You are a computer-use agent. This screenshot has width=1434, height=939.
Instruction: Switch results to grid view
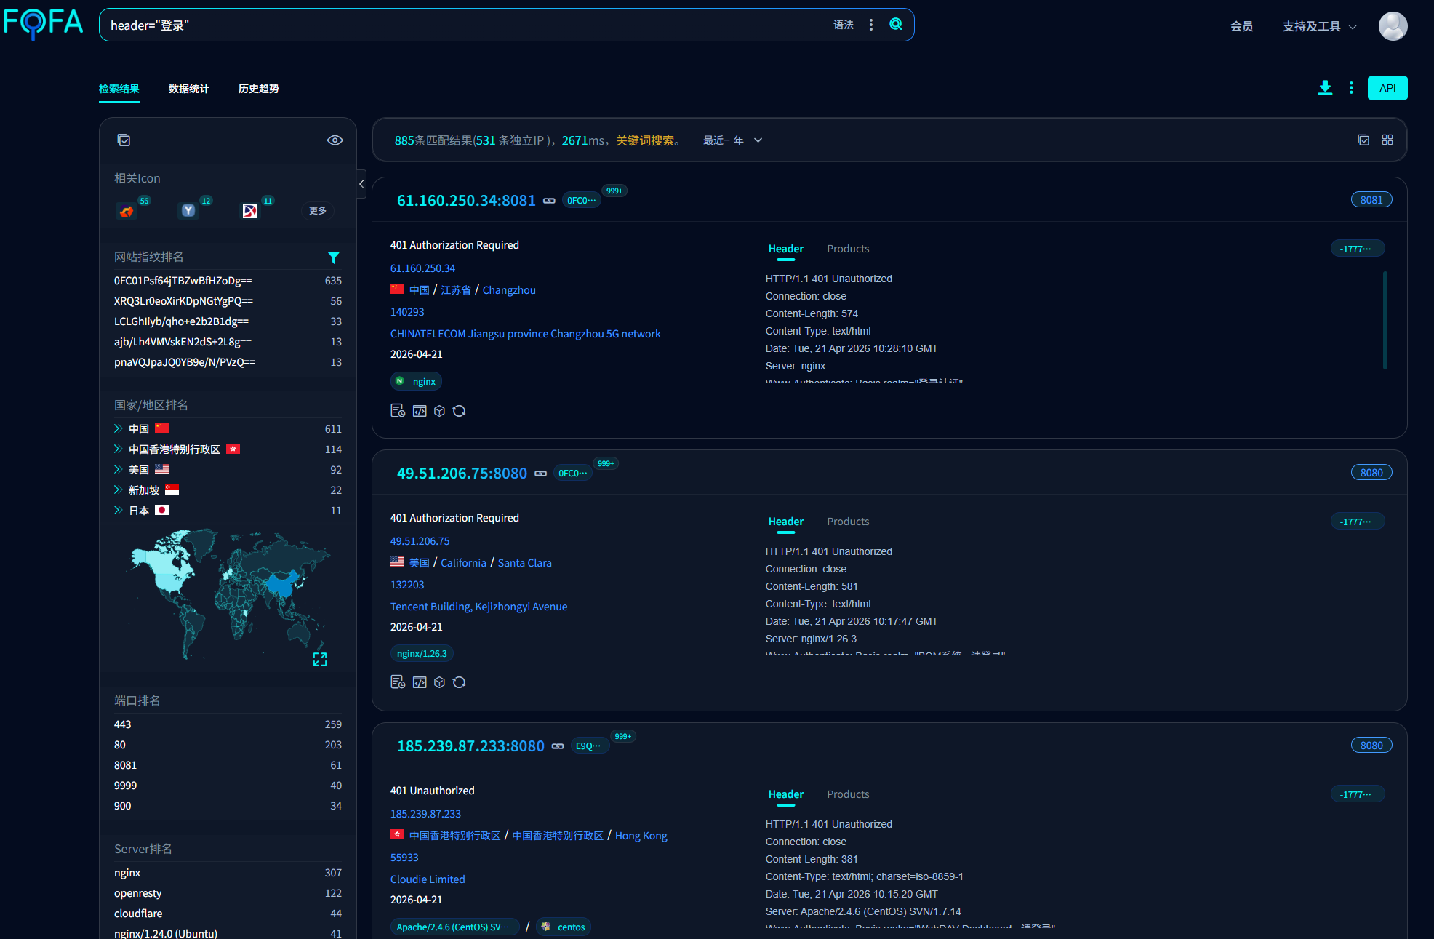click(1387, 140)
